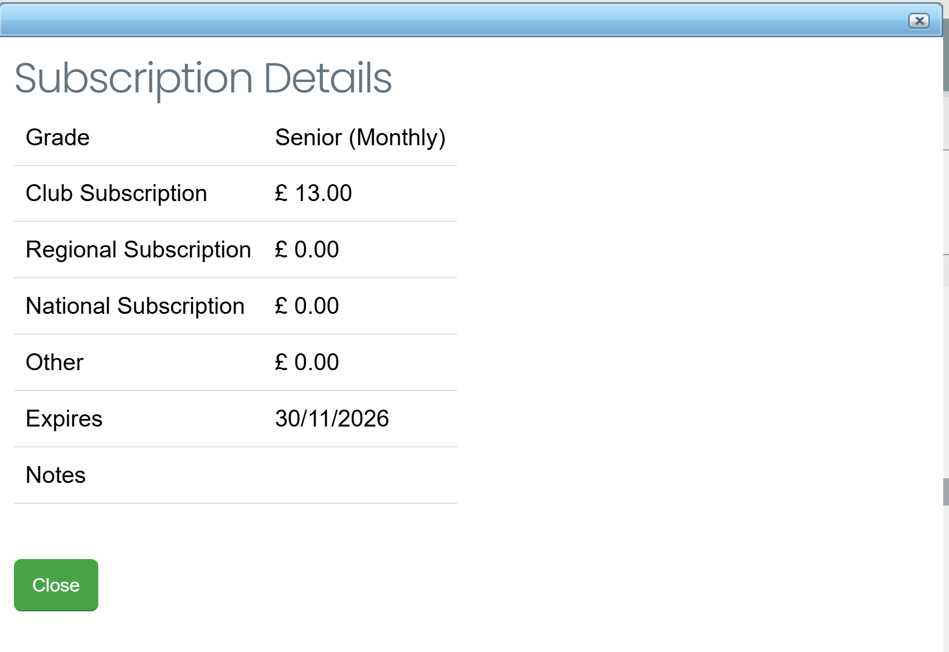
Task: Click the dark scrollbar segment near top right
Action: click(946, 55)
